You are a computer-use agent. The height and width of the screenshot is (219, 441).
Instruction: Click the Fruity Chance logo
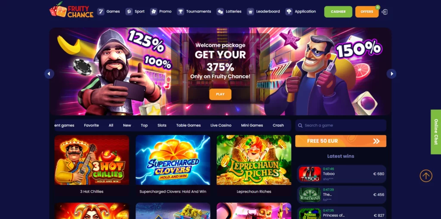(71, 10)
